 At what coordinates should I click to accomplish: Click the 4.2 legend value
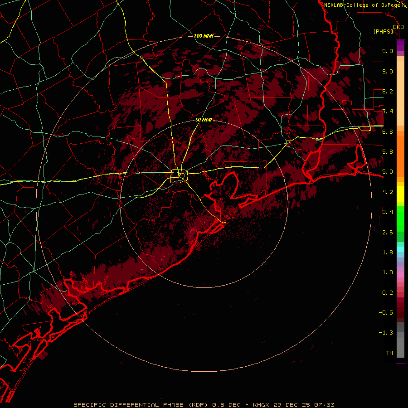pos(388,192)
